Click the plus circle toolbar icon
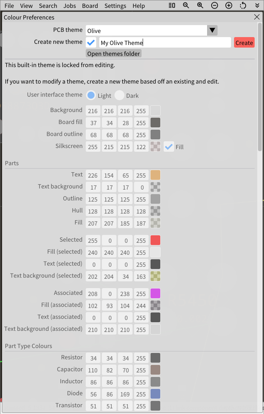 [228, 5]
